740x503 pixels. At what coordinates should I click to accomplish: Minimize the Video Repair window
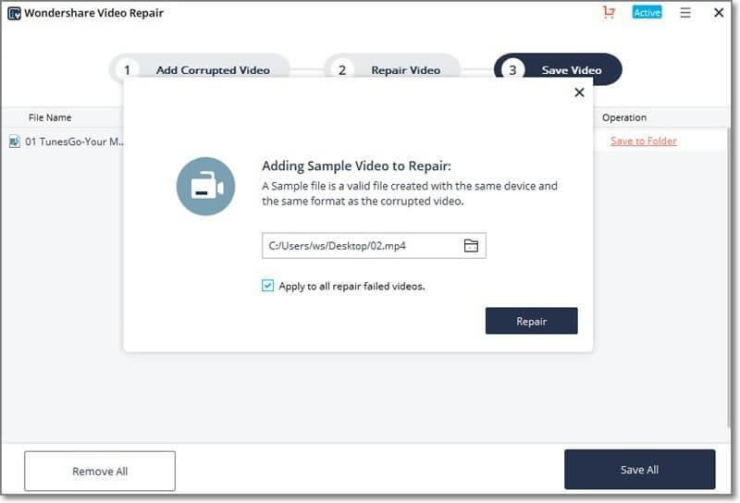702,13
